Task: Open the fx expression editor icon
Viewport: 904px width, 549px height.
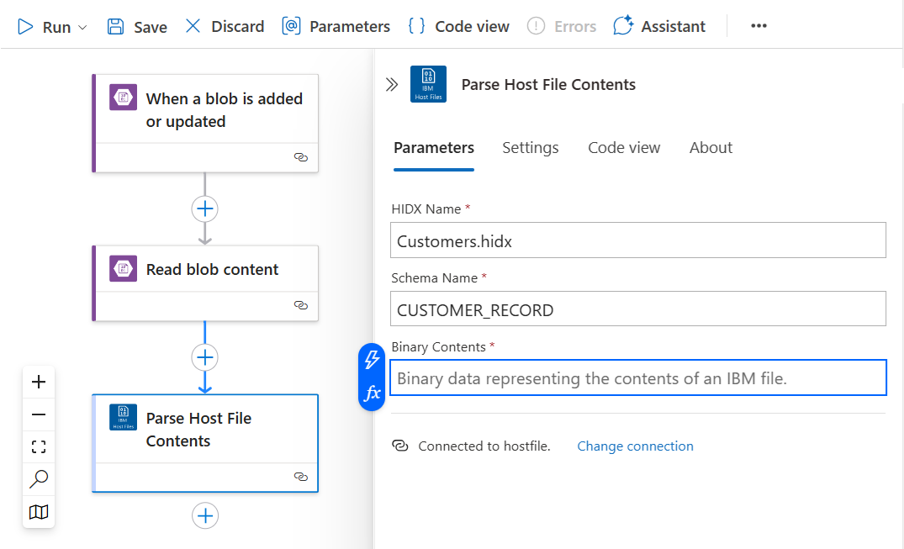Action: [x=372, y=393]
